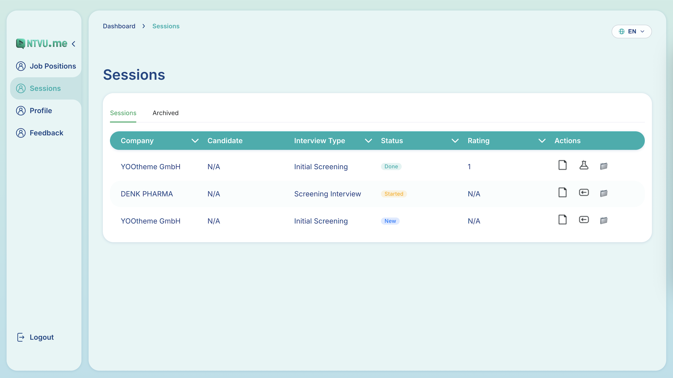Viewport: 673px width, 378px height.
Task: Click the back-arrow action on the New session row
Action: [584, 220]
